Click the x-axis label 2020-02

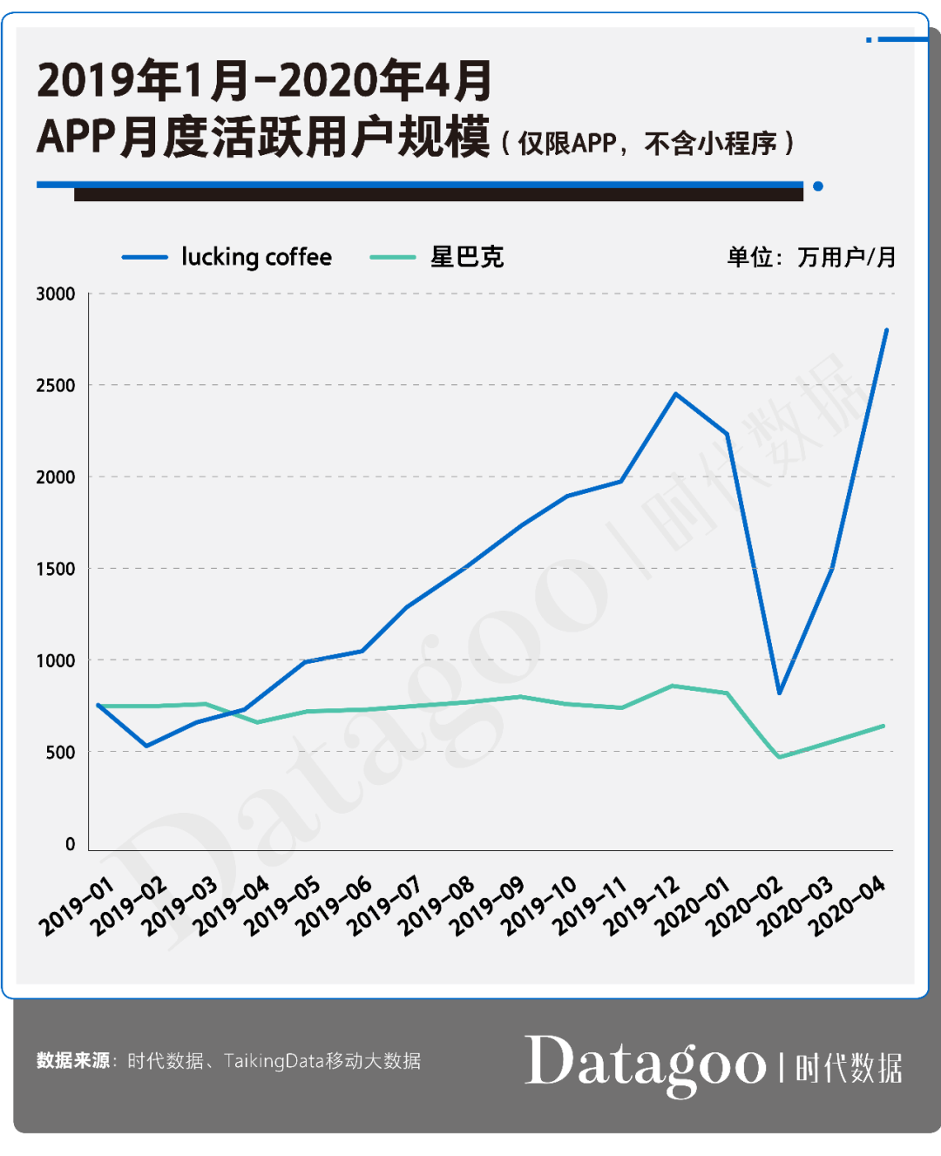(744, 907)
